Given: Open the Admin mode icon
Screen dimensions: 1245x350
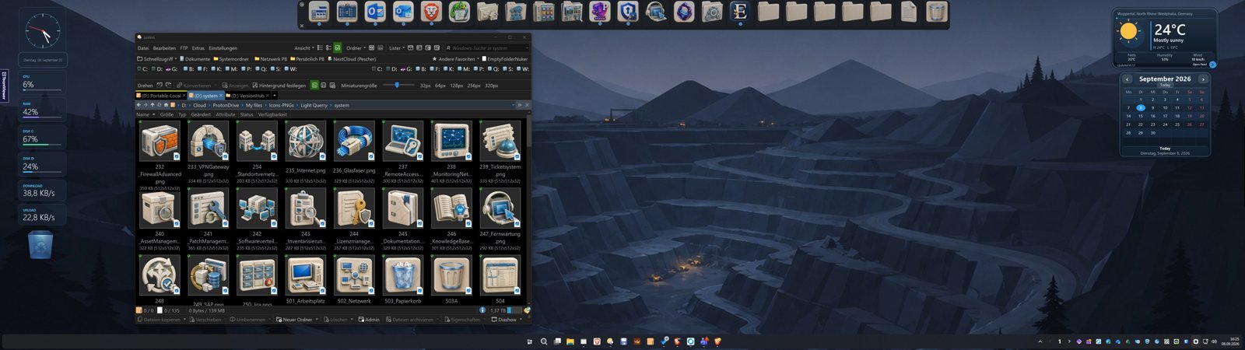Looking at the screenshot, I should click(x=369, y=320).
